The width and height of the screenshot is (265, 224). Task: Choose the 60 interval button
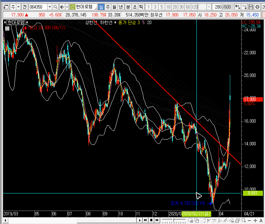click(x=188, y=7)
